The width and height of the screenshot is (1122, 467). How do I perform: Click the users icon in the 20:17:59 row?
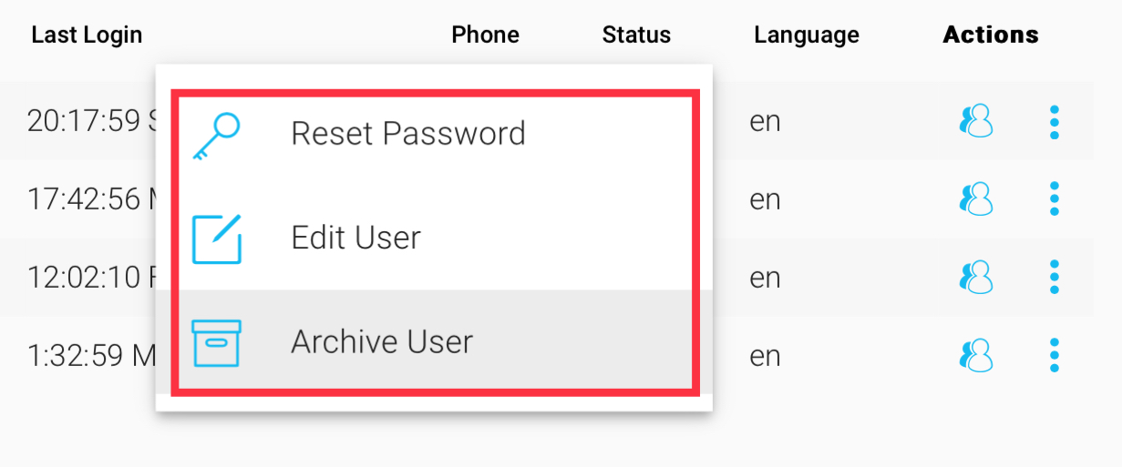[976, 121]
